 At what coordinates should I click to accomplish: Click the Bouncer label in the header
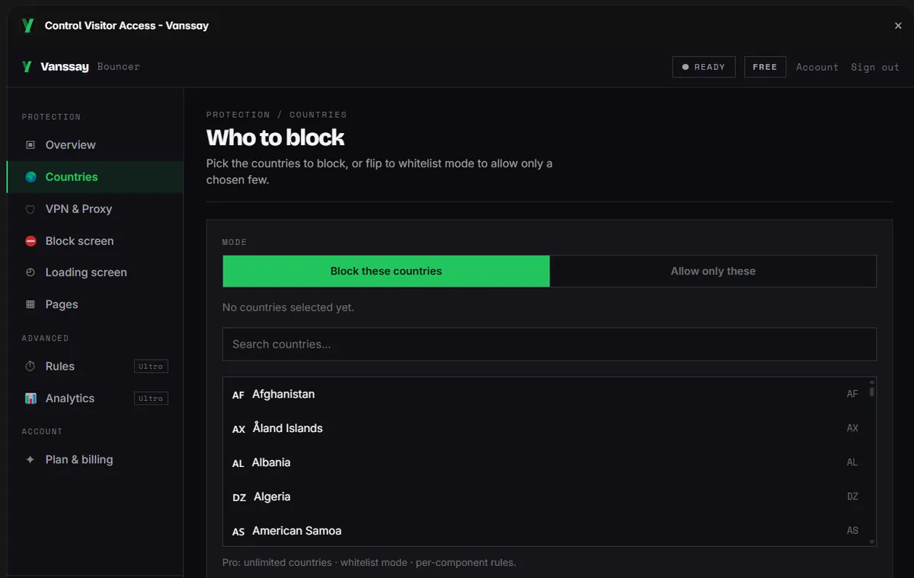pyautogui.click(x=119, y=67)
